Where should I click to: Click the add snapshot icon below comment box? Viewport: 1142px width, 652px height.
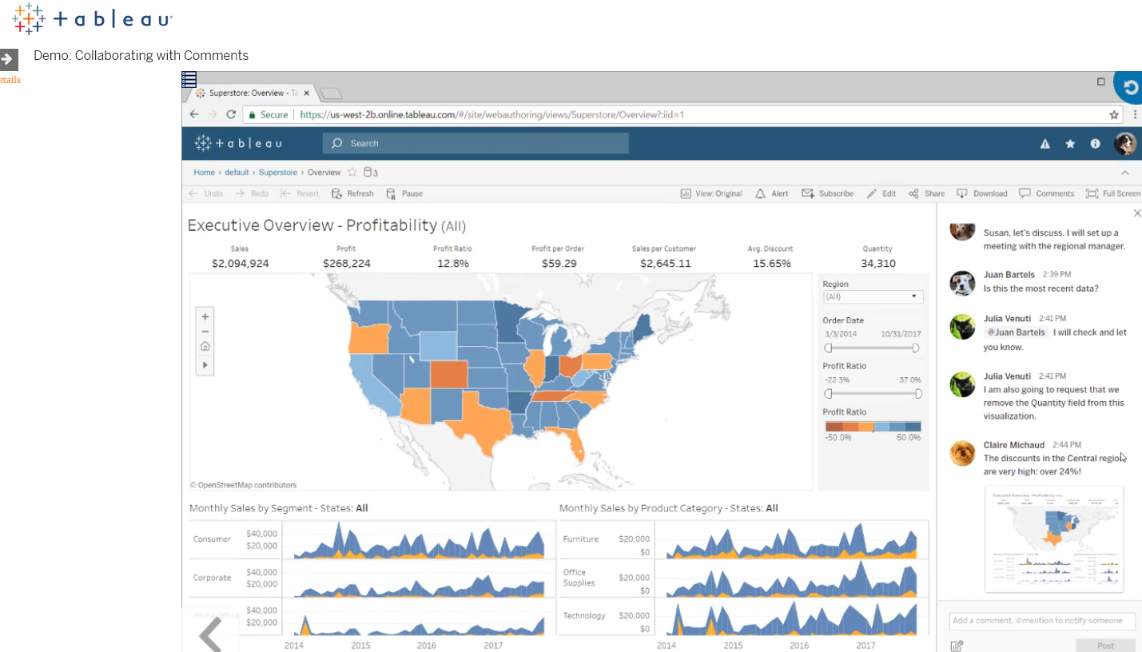click(957, 646)
